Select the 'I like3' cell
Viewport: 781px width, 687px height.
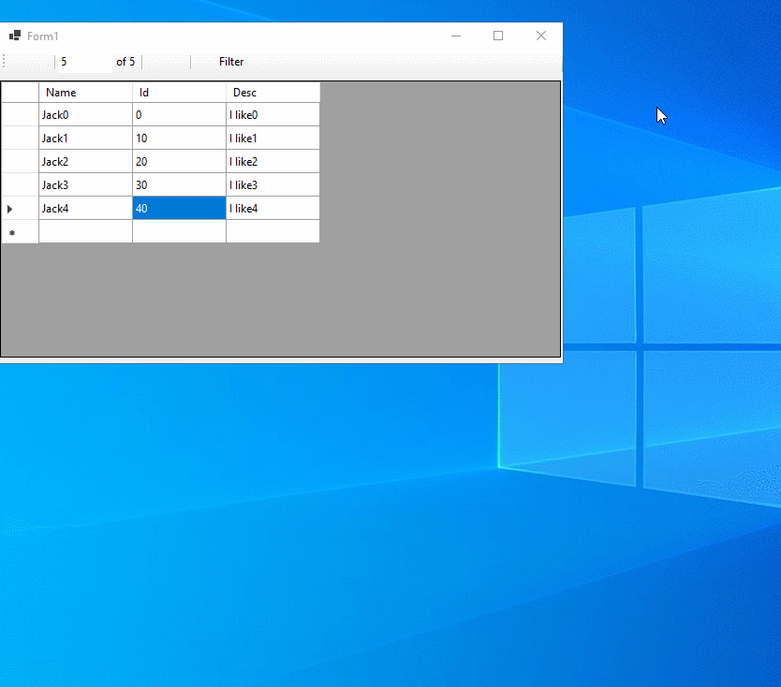point(273,184)
